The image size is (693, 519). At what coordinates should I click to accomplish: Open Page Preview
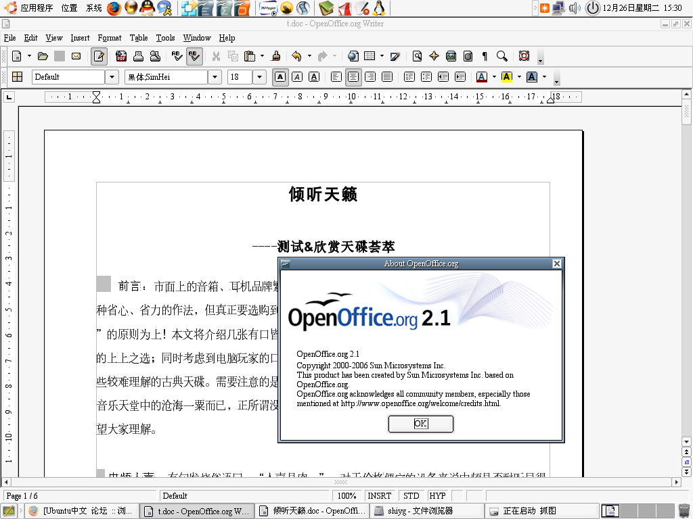(x=155, y=56)
